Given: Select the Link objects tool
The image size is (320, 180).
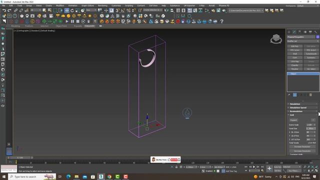Looking at the screenshot, I should (15, 10).
